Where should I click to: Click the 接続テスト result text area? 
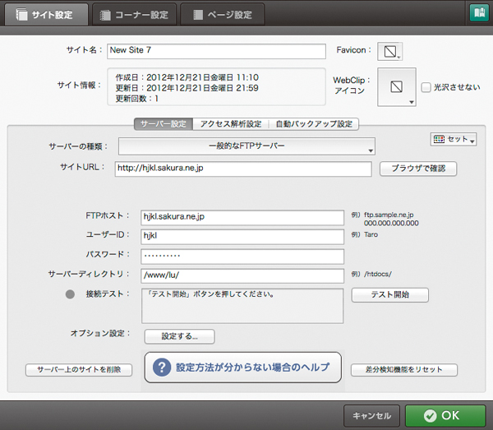242,306
